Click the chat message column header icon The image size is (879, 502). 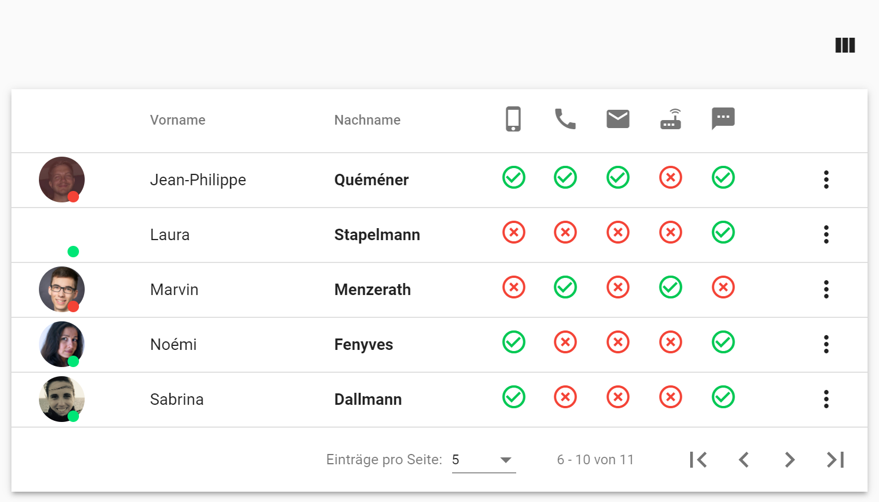click(x=723, y=119)
